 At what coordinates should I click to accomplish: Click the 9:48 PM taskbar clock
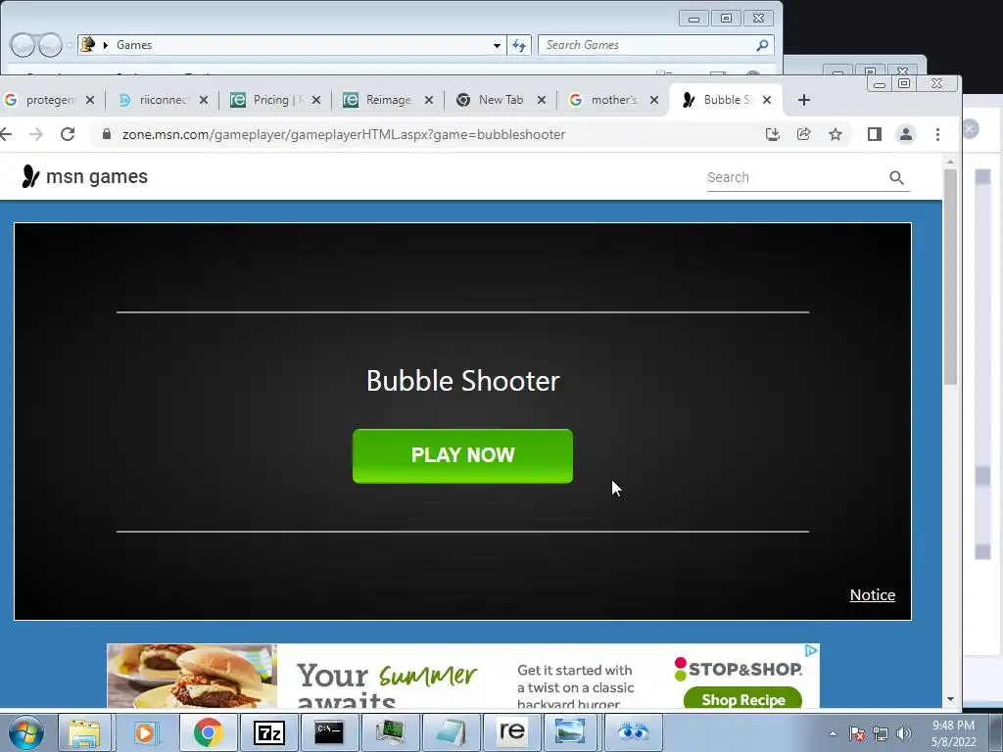(x=953, y=732)
